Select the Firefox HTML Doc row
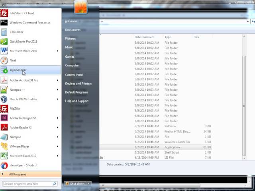 [x=156, y=131]
